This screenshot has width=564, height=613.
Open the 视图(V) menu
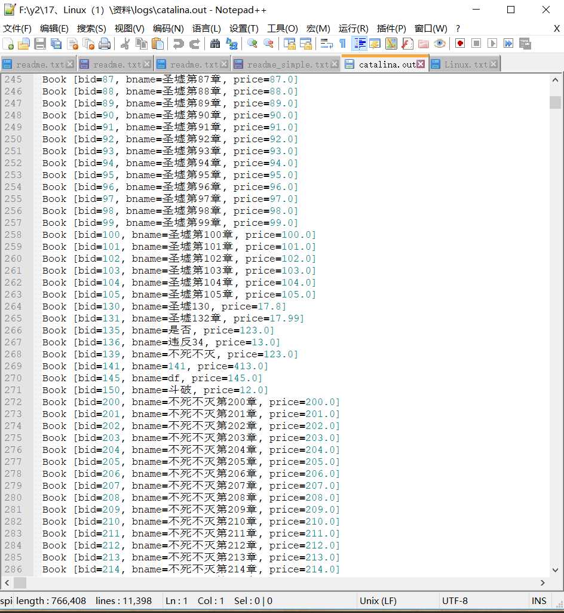[x=130, y=29]
